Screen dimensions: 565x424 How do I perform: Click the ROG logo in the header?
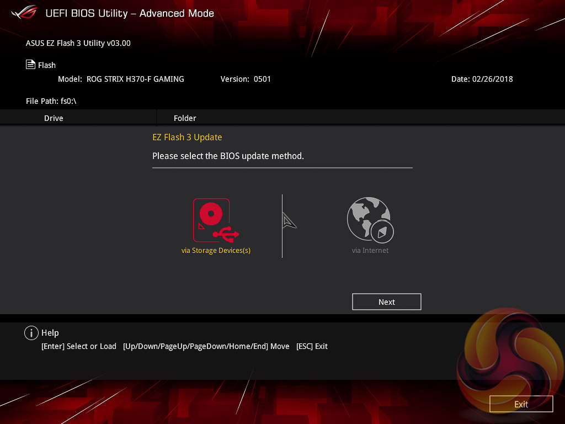point(24,12)
